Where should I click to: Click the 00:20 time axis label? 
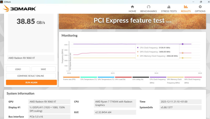pyautogui.click(x=156, y=73)
